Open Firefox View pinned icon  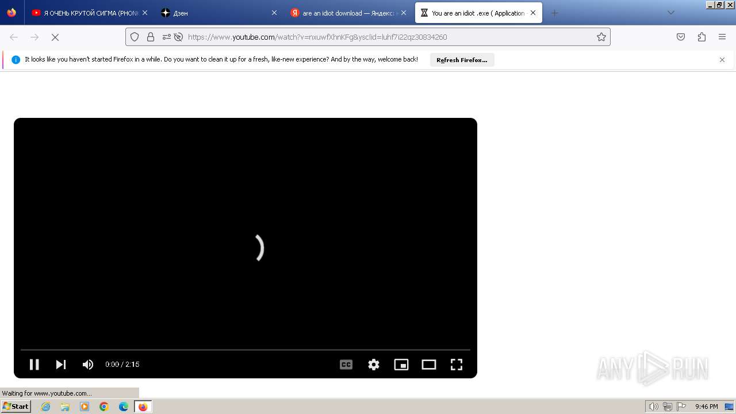coord(11,13)
